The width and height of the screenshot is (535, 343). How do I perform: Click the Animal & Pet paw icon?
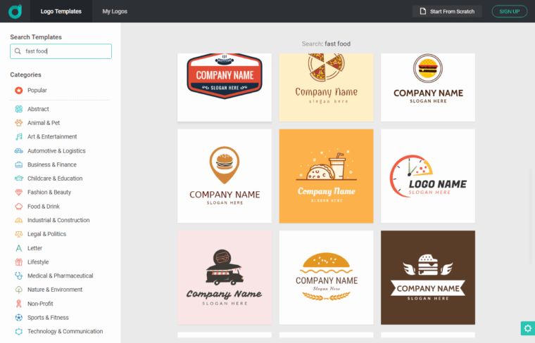[x=19, y=123]
